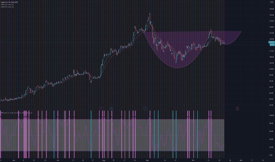Click the split 'S' marker near September

145,109
